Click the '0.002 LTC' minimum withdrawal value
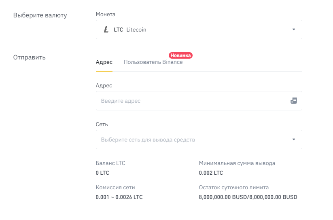This screenshot has height=220, width=333. click(x=211, y=173)
